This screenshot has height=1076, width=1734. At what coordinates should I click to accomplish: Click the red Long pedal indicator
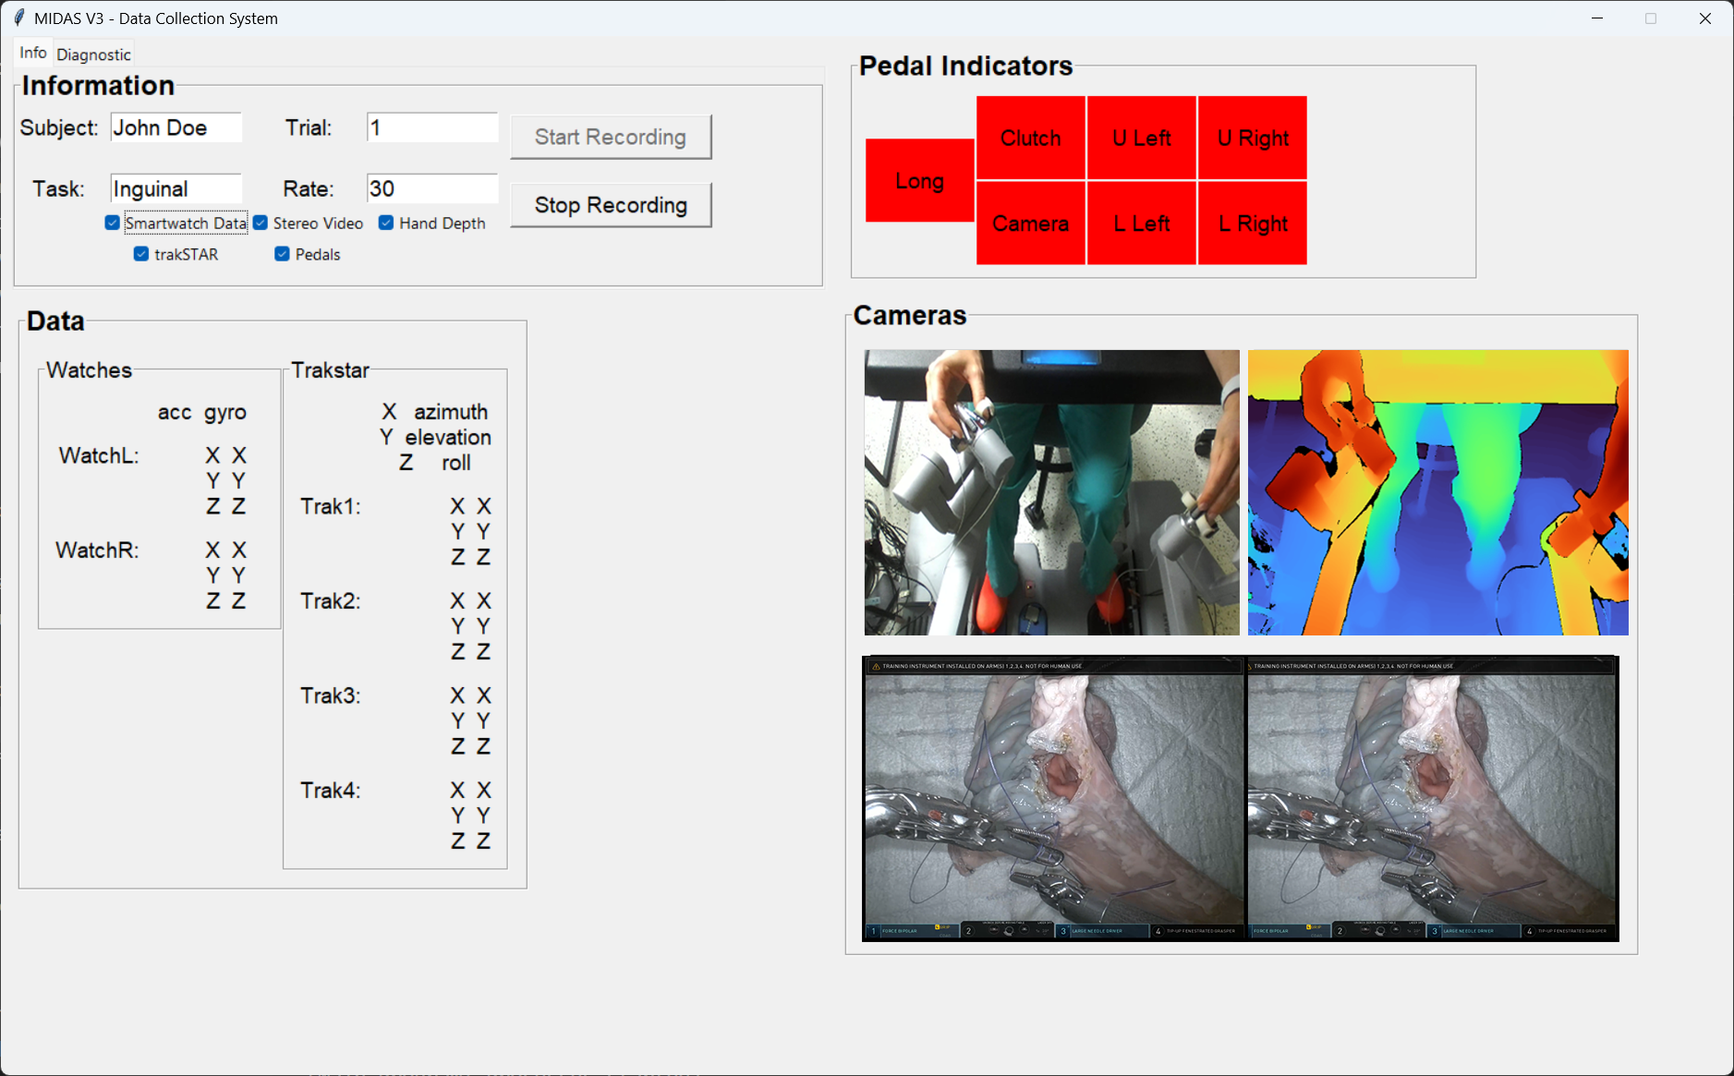pyautogui.click(x=919, y=181)
